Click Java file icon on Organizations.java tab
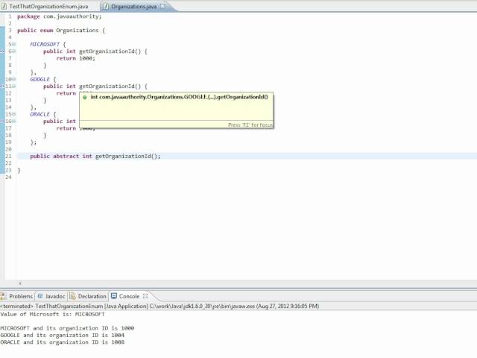The width and height of the screenshot is (477, 358). point(106,6)
